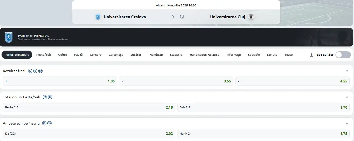Viewport: 354px width, 141px height.
Task: Click the stacked chevrons icon beside Rezultat final
Action: tap(35, 71)
